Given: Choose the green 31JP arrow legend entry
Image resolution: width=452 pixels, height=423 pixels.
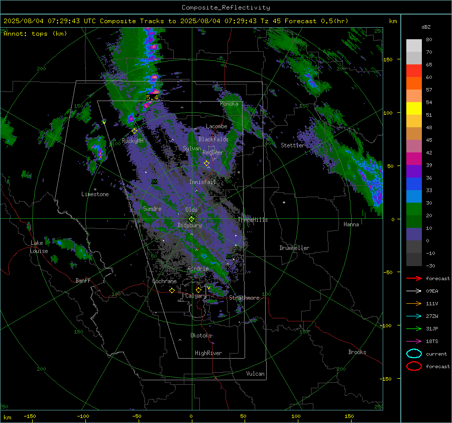Looking at the screenshot, I should (x=414, y=328).
